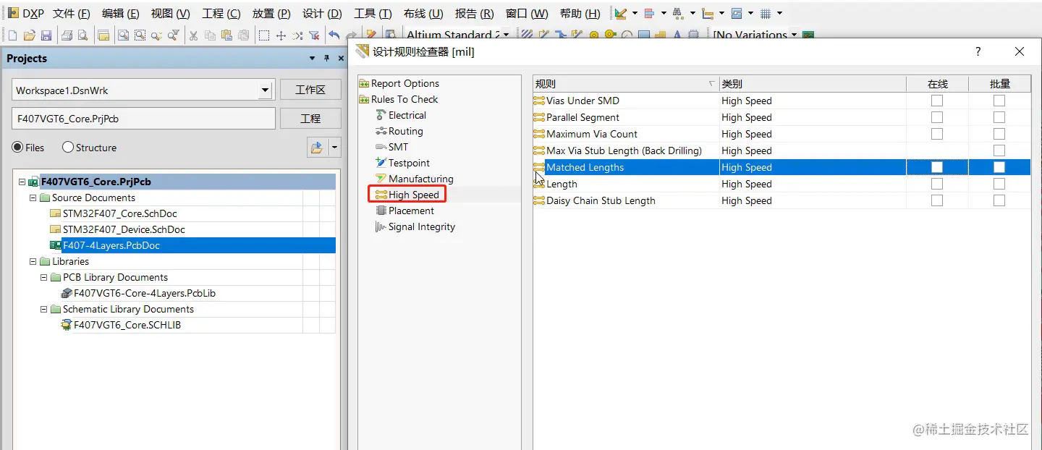1042x450 pixels.
Task: Open the 工具 (T) menu
Action: coord(373,14)
